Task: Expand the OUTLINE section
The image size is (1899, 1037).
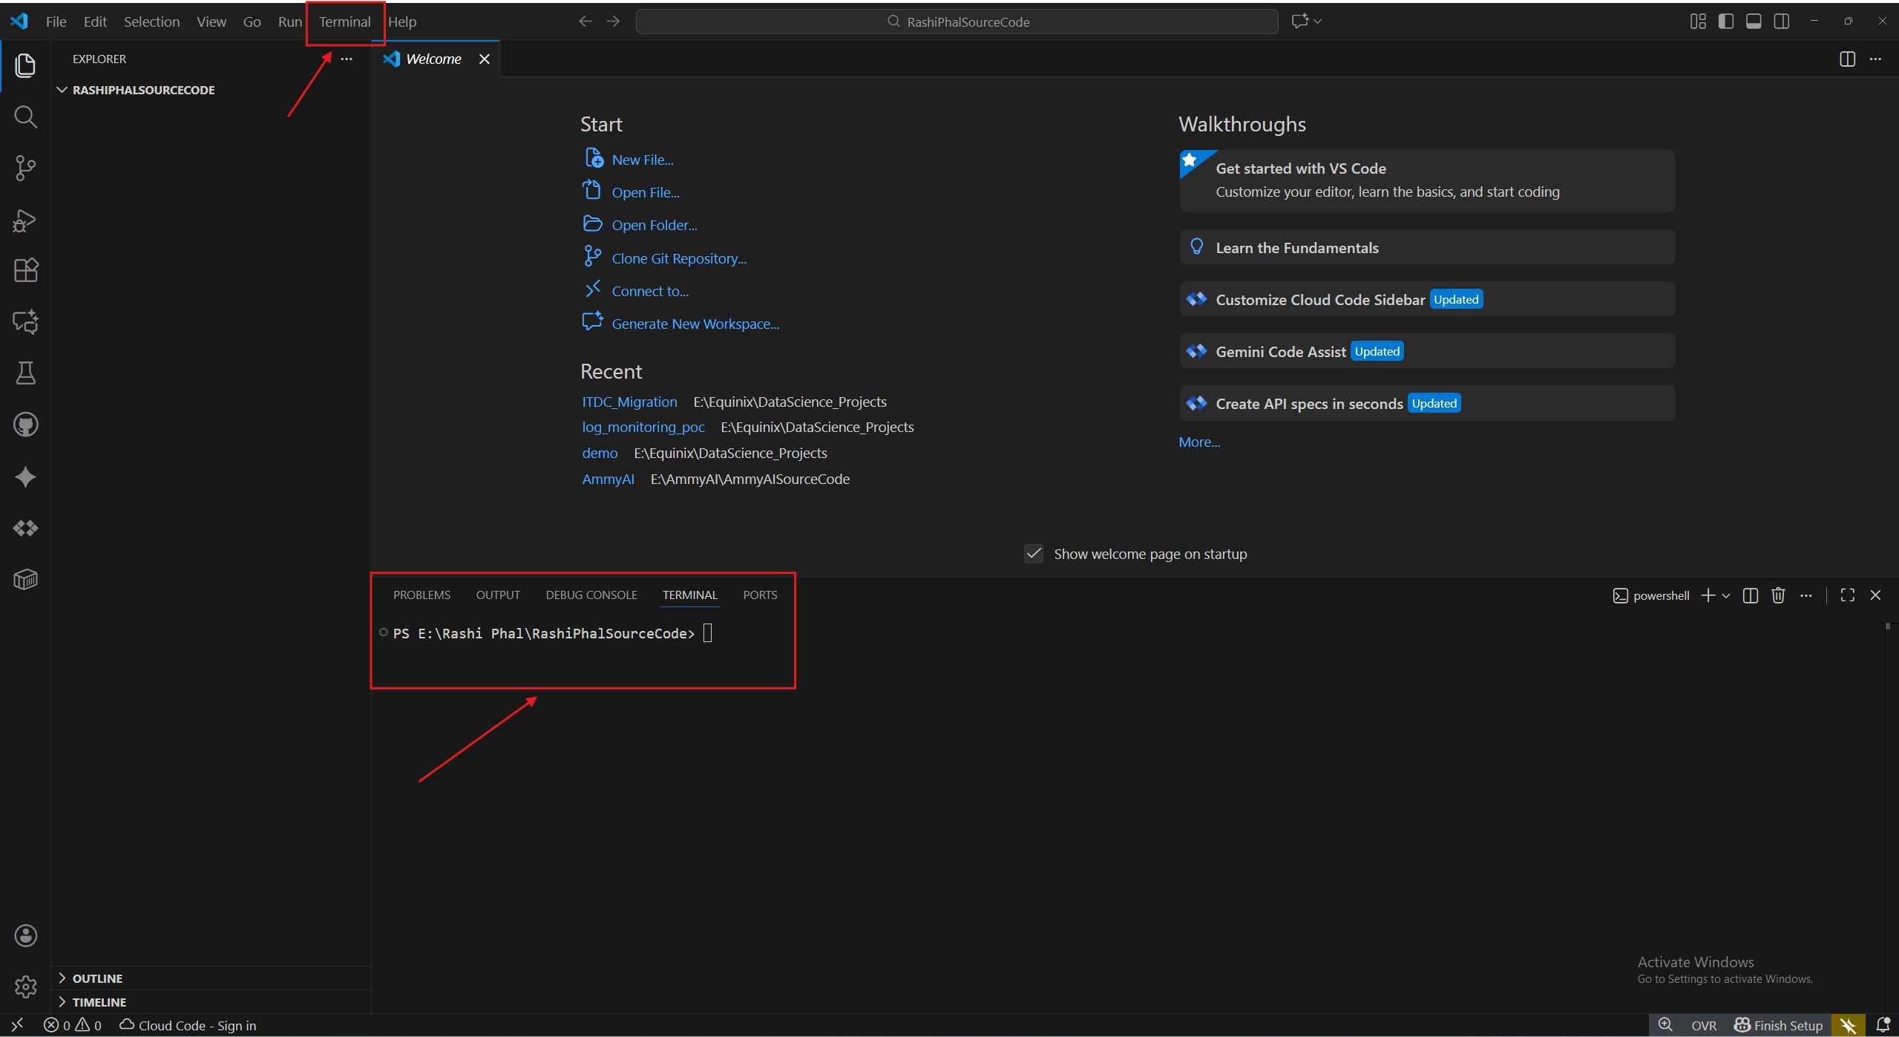Action: [x=97, y=978]
